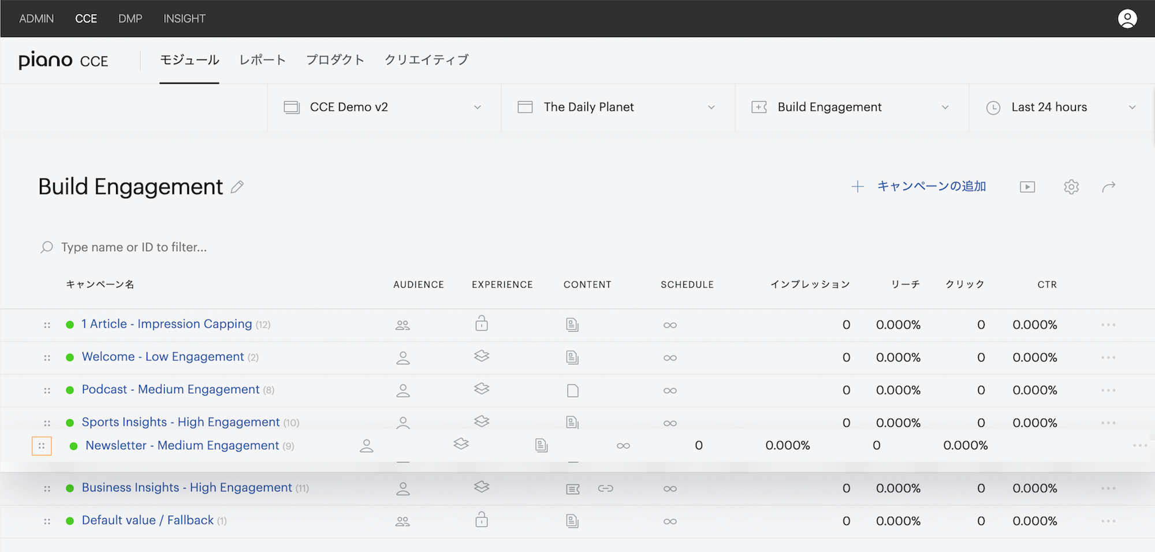Expand the CCE Demo v2 dropdown

pyautogui.click(x=384, y=107)
